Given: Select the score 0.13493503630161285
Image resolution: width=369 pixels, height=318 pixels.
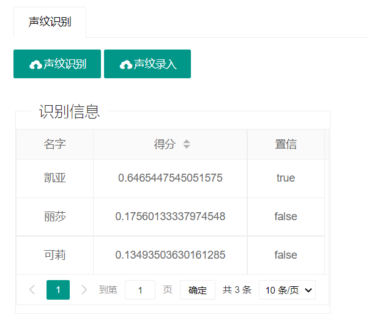Looking at the screenshot, I should click(170, 255).
